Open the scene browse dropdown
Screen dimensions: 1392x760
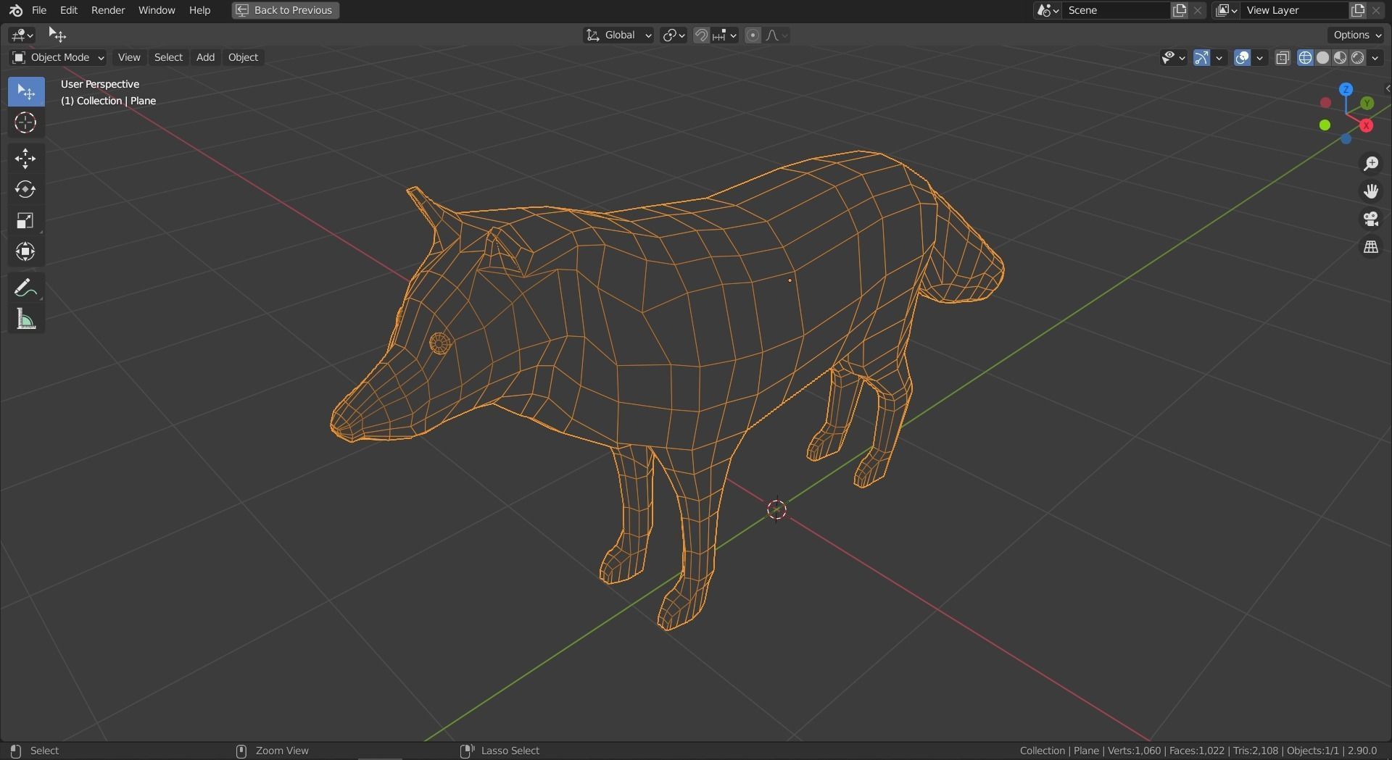(1048, 10)
